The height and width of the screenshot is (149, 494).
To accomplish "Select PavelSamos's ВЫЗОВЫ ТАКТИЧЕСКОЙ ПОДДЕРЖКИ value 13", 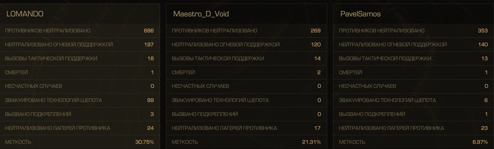I will click(485, 58).
